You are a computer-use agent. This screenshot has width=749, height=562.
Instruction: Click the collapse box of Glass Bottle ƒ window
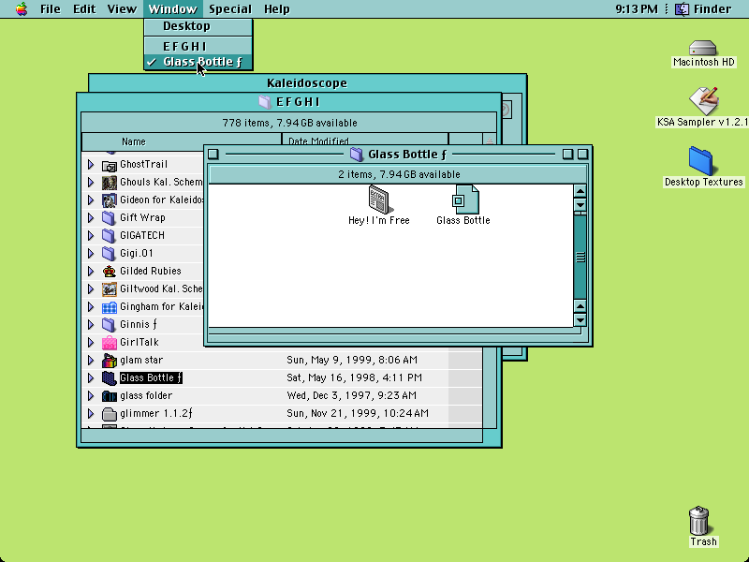click(582, 154)
